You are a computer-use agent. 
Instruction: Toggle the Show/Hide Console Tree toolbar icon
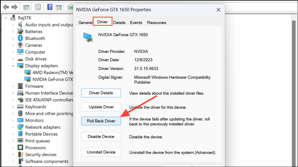[x=27, y=7]
